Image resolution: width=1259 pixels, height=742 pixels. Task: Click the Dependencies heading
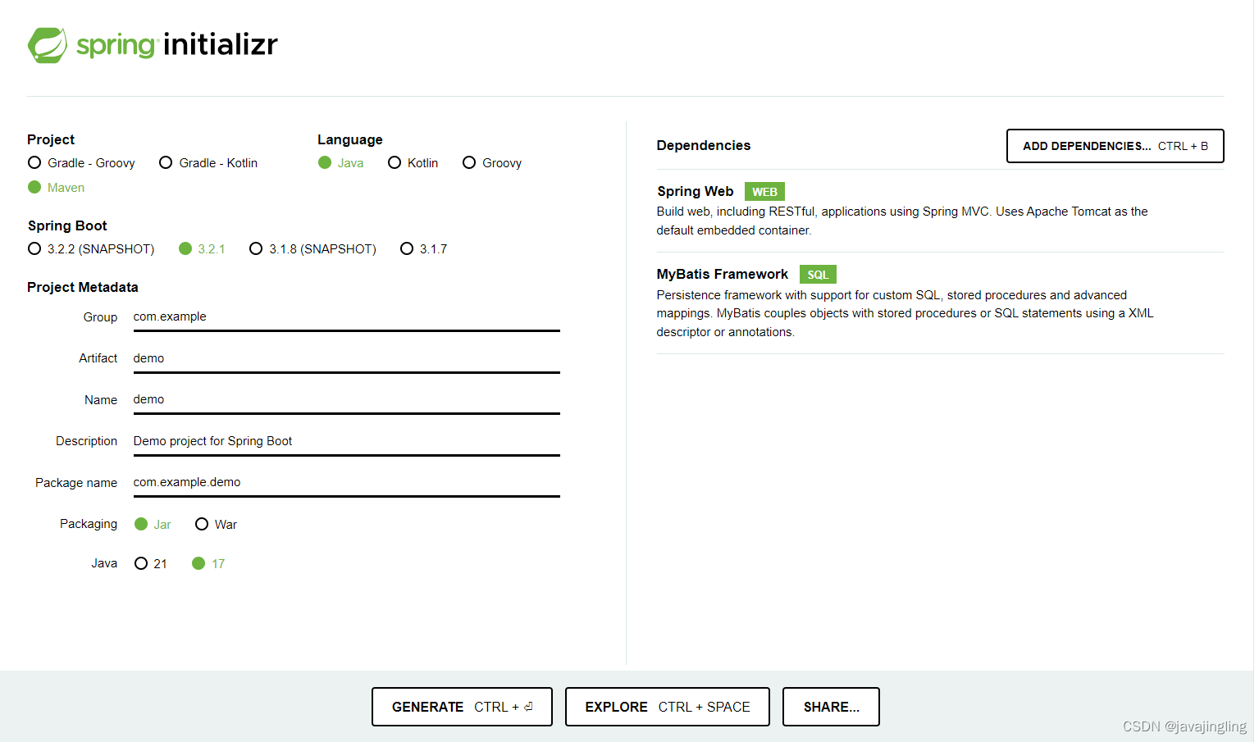[x=704, y=145]
